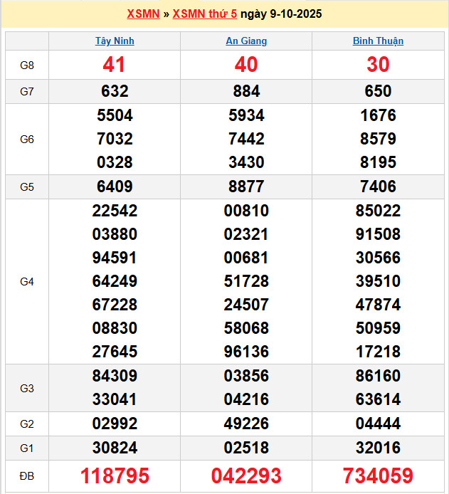Select the G8 row label

[x=27, y=65]
